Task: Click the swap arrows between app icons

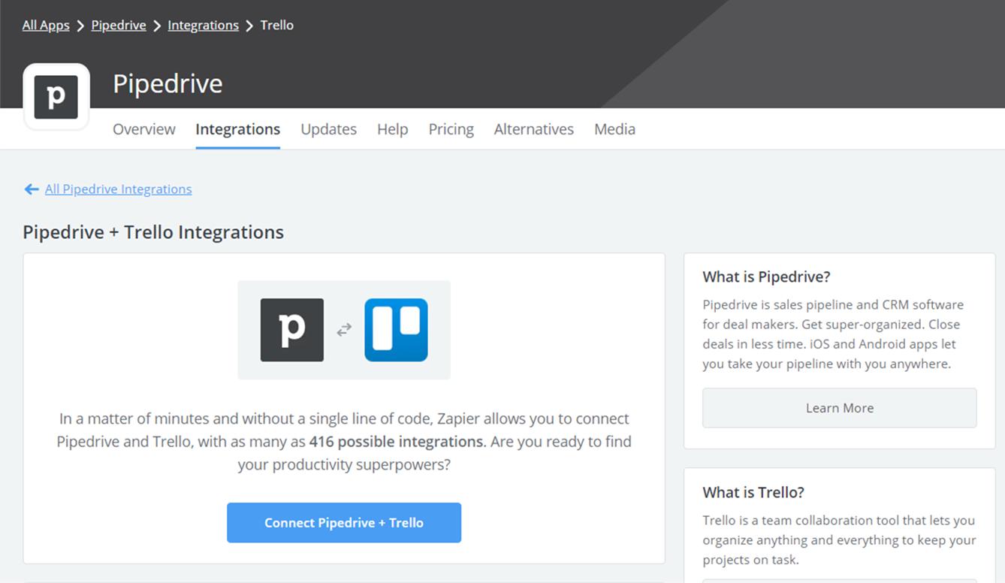Action: click(x=344, y=330)
